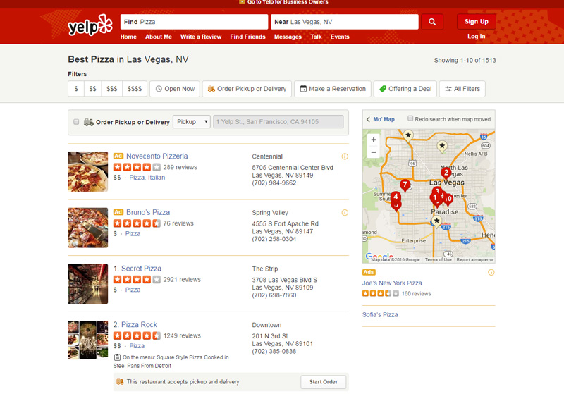Click the star rating of Pizza Rock

point(137,335)
